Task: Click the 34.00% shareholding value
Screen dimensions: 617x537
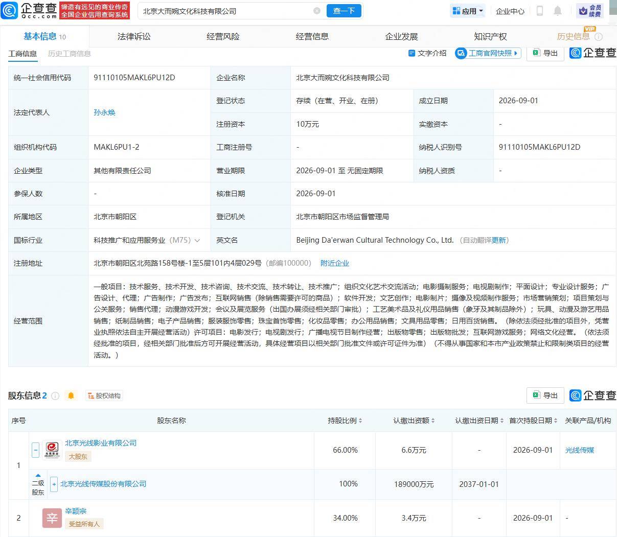Action: [345, 518]
